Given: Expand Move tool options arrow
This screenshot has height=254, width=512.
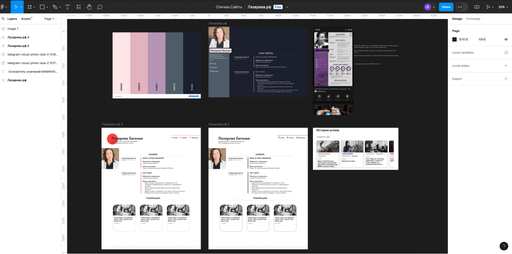Looking at the screenshot, I should pos(21,7).
